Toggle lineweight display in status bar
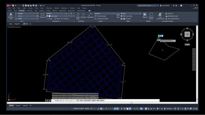This screenshot has height=115, width=205. tap(122, 109)
